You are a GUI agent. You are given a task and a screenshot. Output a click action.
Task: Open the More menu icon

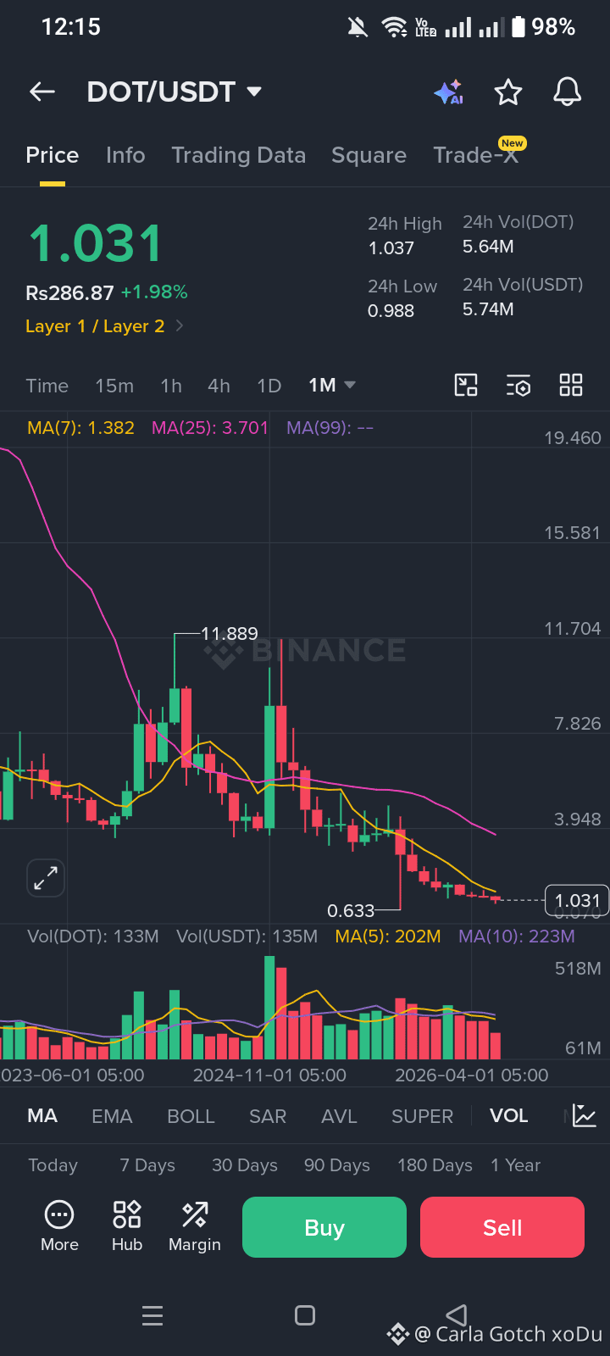(x=59, y=1226)
